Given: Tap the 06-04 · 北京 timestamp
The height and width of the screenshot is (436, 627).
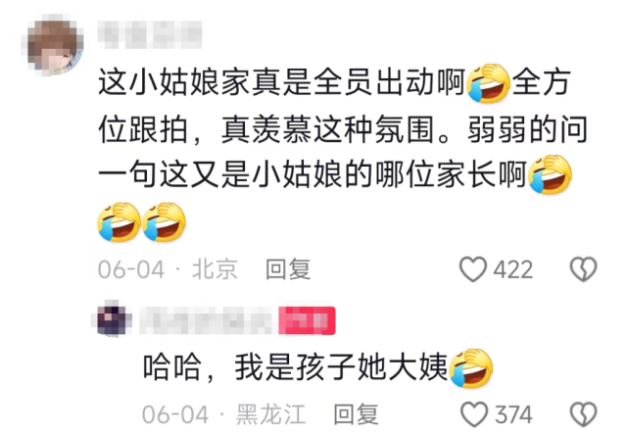Looking at the screenshot, I should (x=168, y=269).
